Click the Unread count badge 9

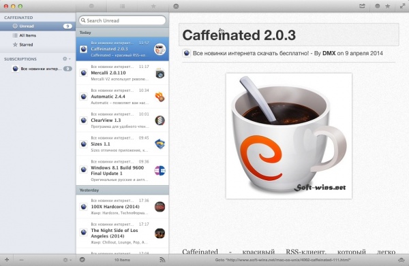67,26
